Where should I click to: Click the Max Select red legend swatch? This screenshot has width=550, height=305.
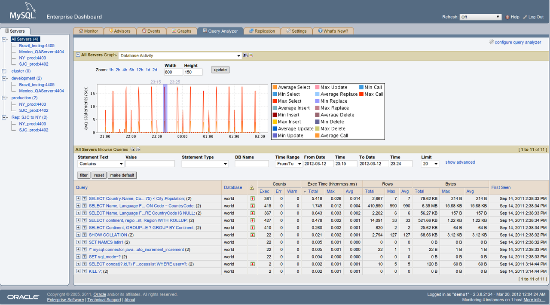pos(275,101)
